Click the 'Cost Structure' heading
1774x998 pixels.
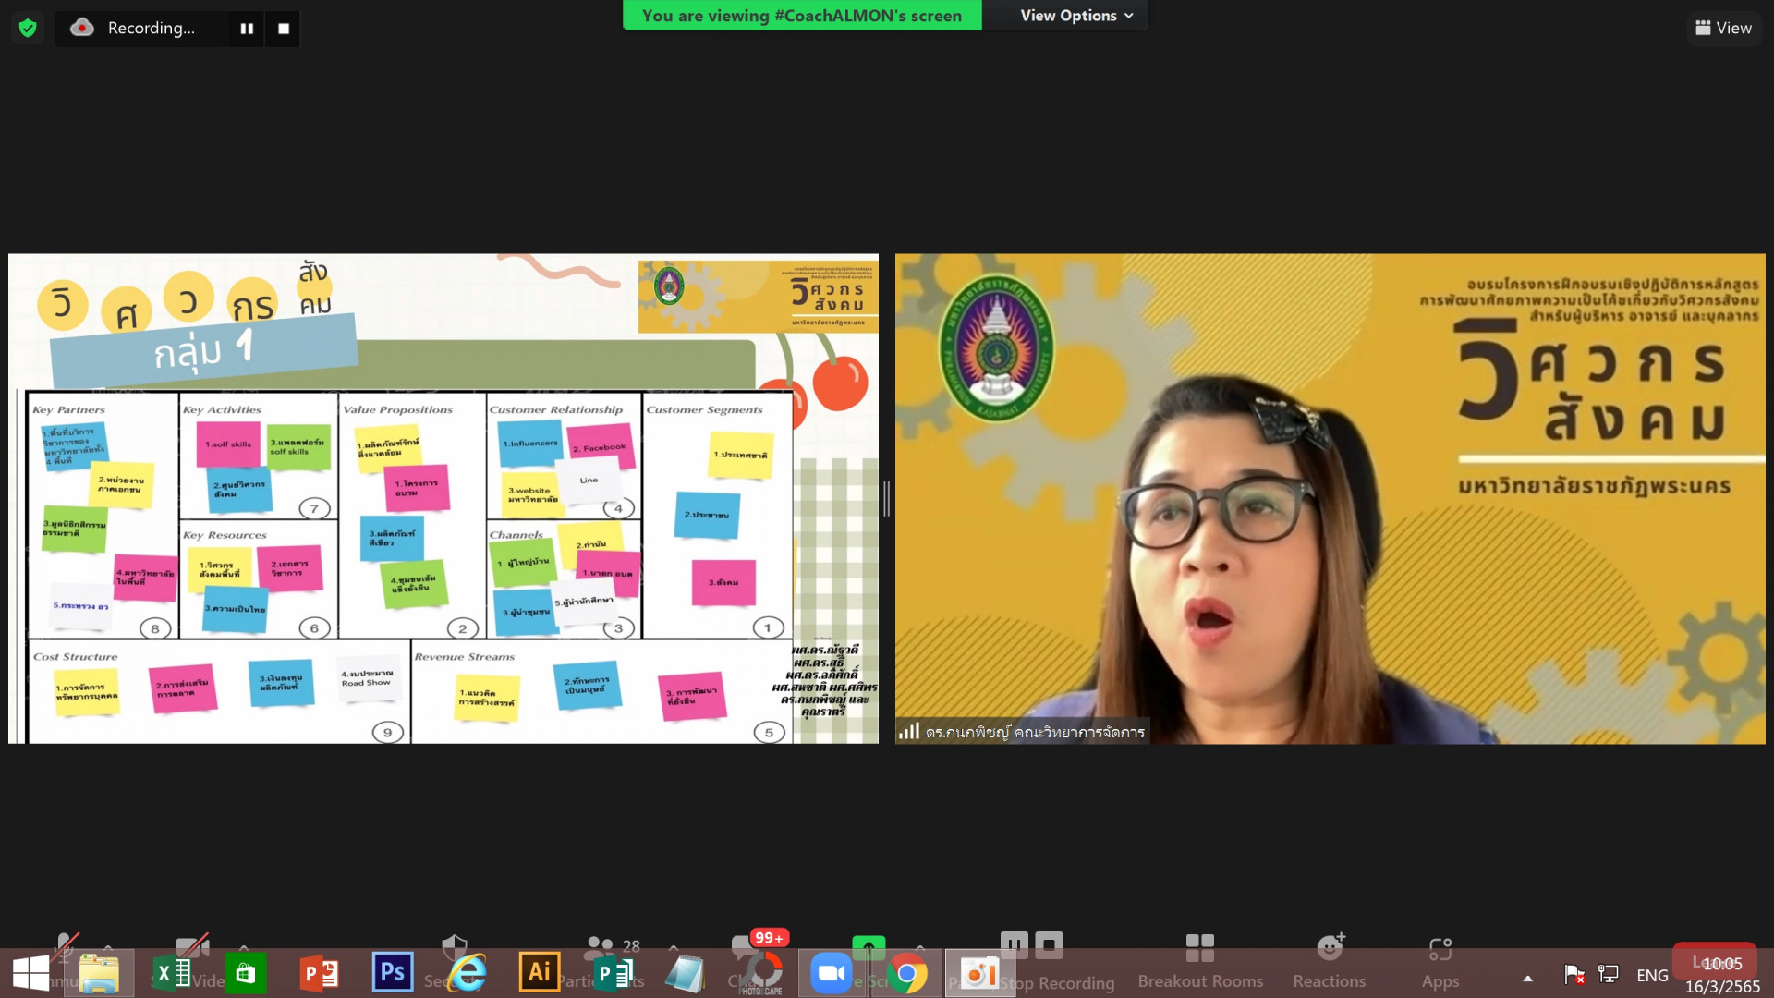pyautogui.click(x=76, y=657)
